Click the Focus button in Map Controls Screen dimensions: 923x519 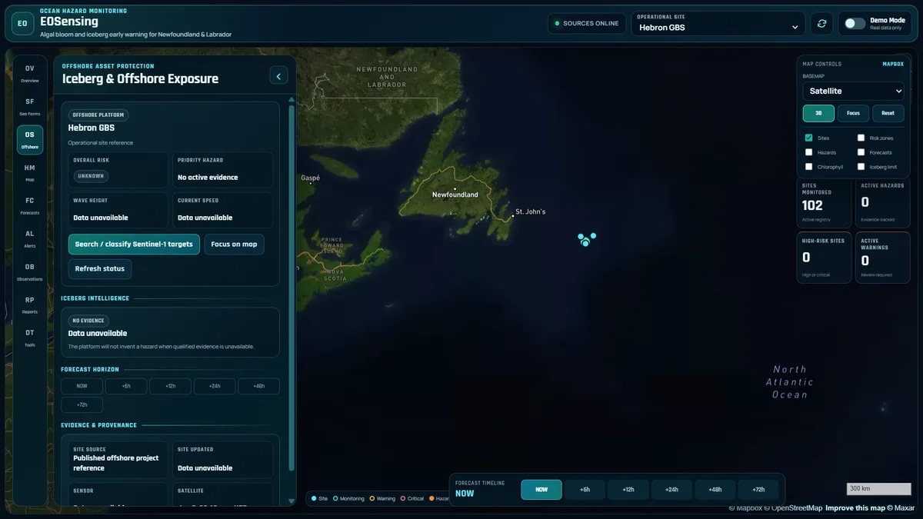[853, 113]
